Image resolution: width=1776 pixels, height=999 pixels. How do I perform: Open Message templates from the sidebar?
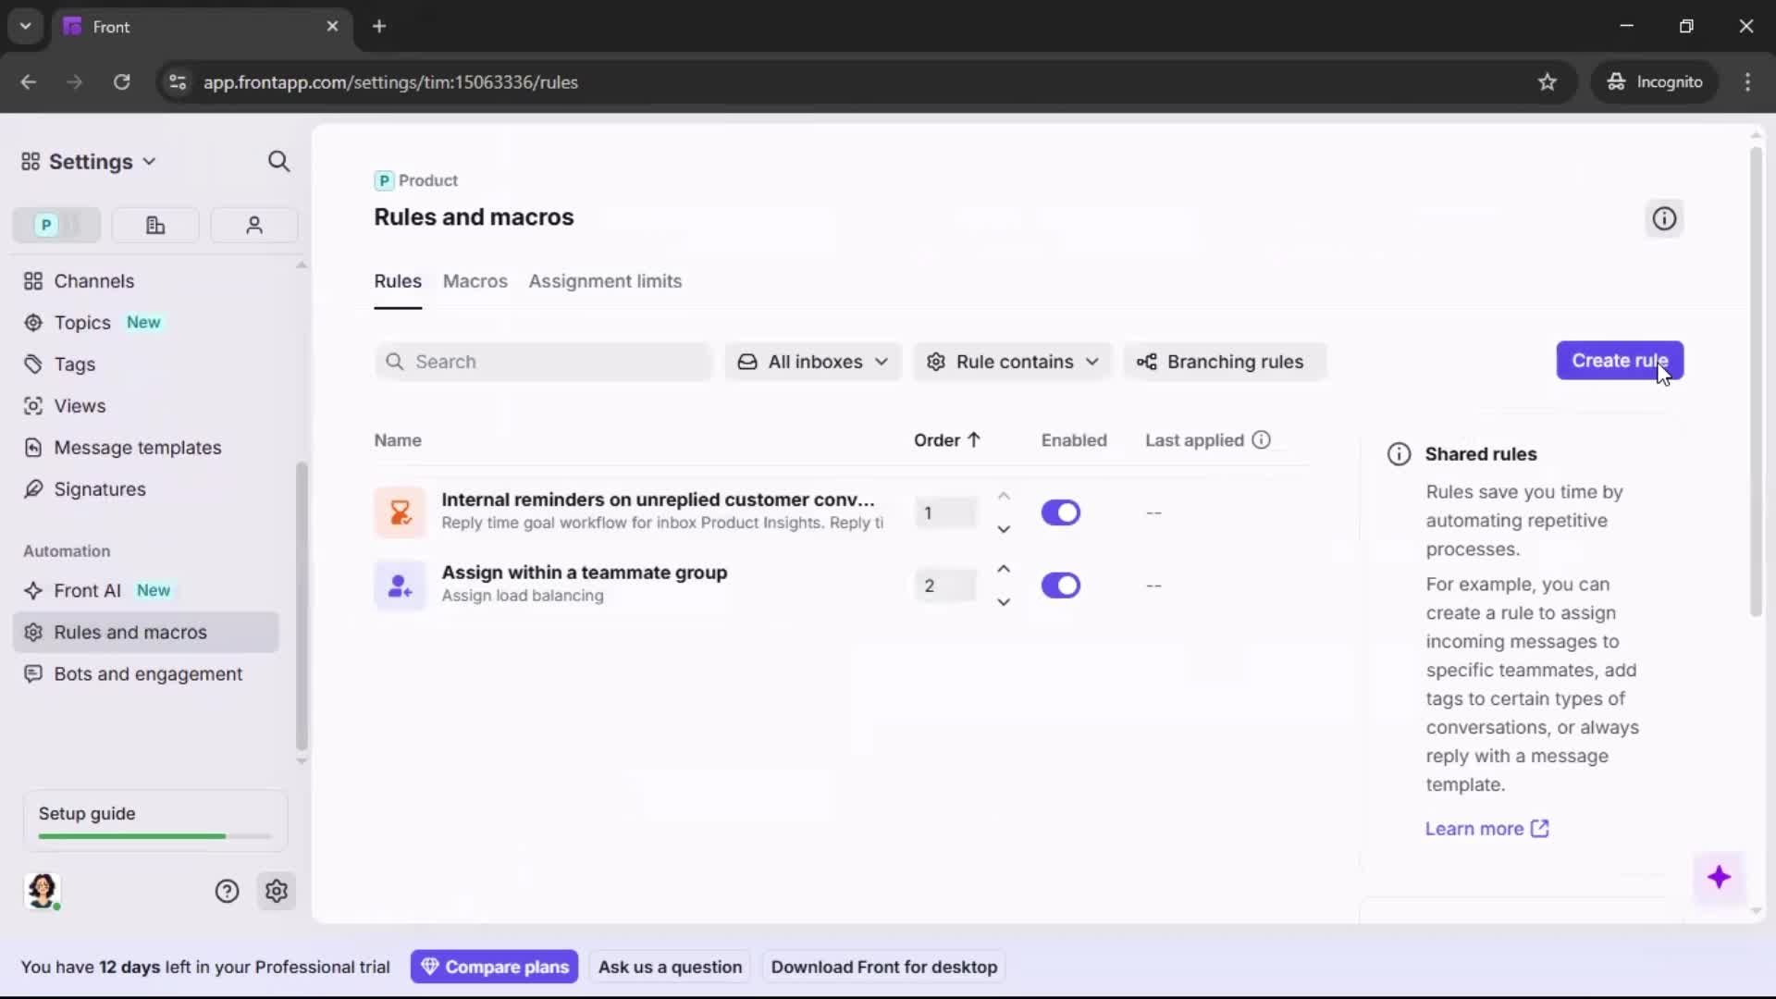click(137, 448)
